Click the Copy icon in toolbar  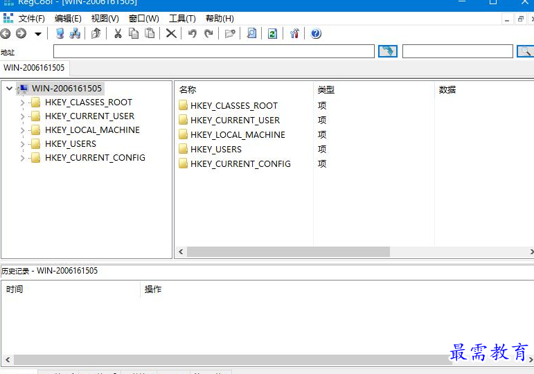click(x=134, y=33)
